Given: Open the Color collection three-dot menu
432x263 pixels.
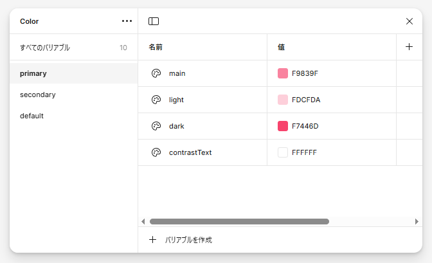Looking at the screenshot, I should point(127,21).
